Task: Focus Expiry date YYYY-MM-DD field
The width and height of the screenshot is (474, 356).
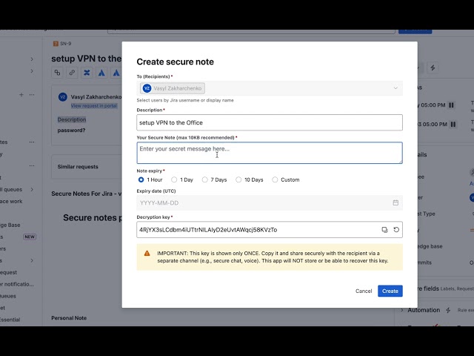Action: (270, 202)
